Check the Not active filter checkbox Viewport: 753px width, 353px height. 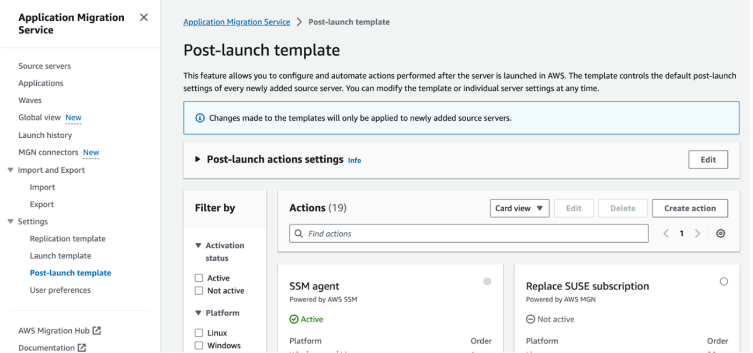click(199, 291)
